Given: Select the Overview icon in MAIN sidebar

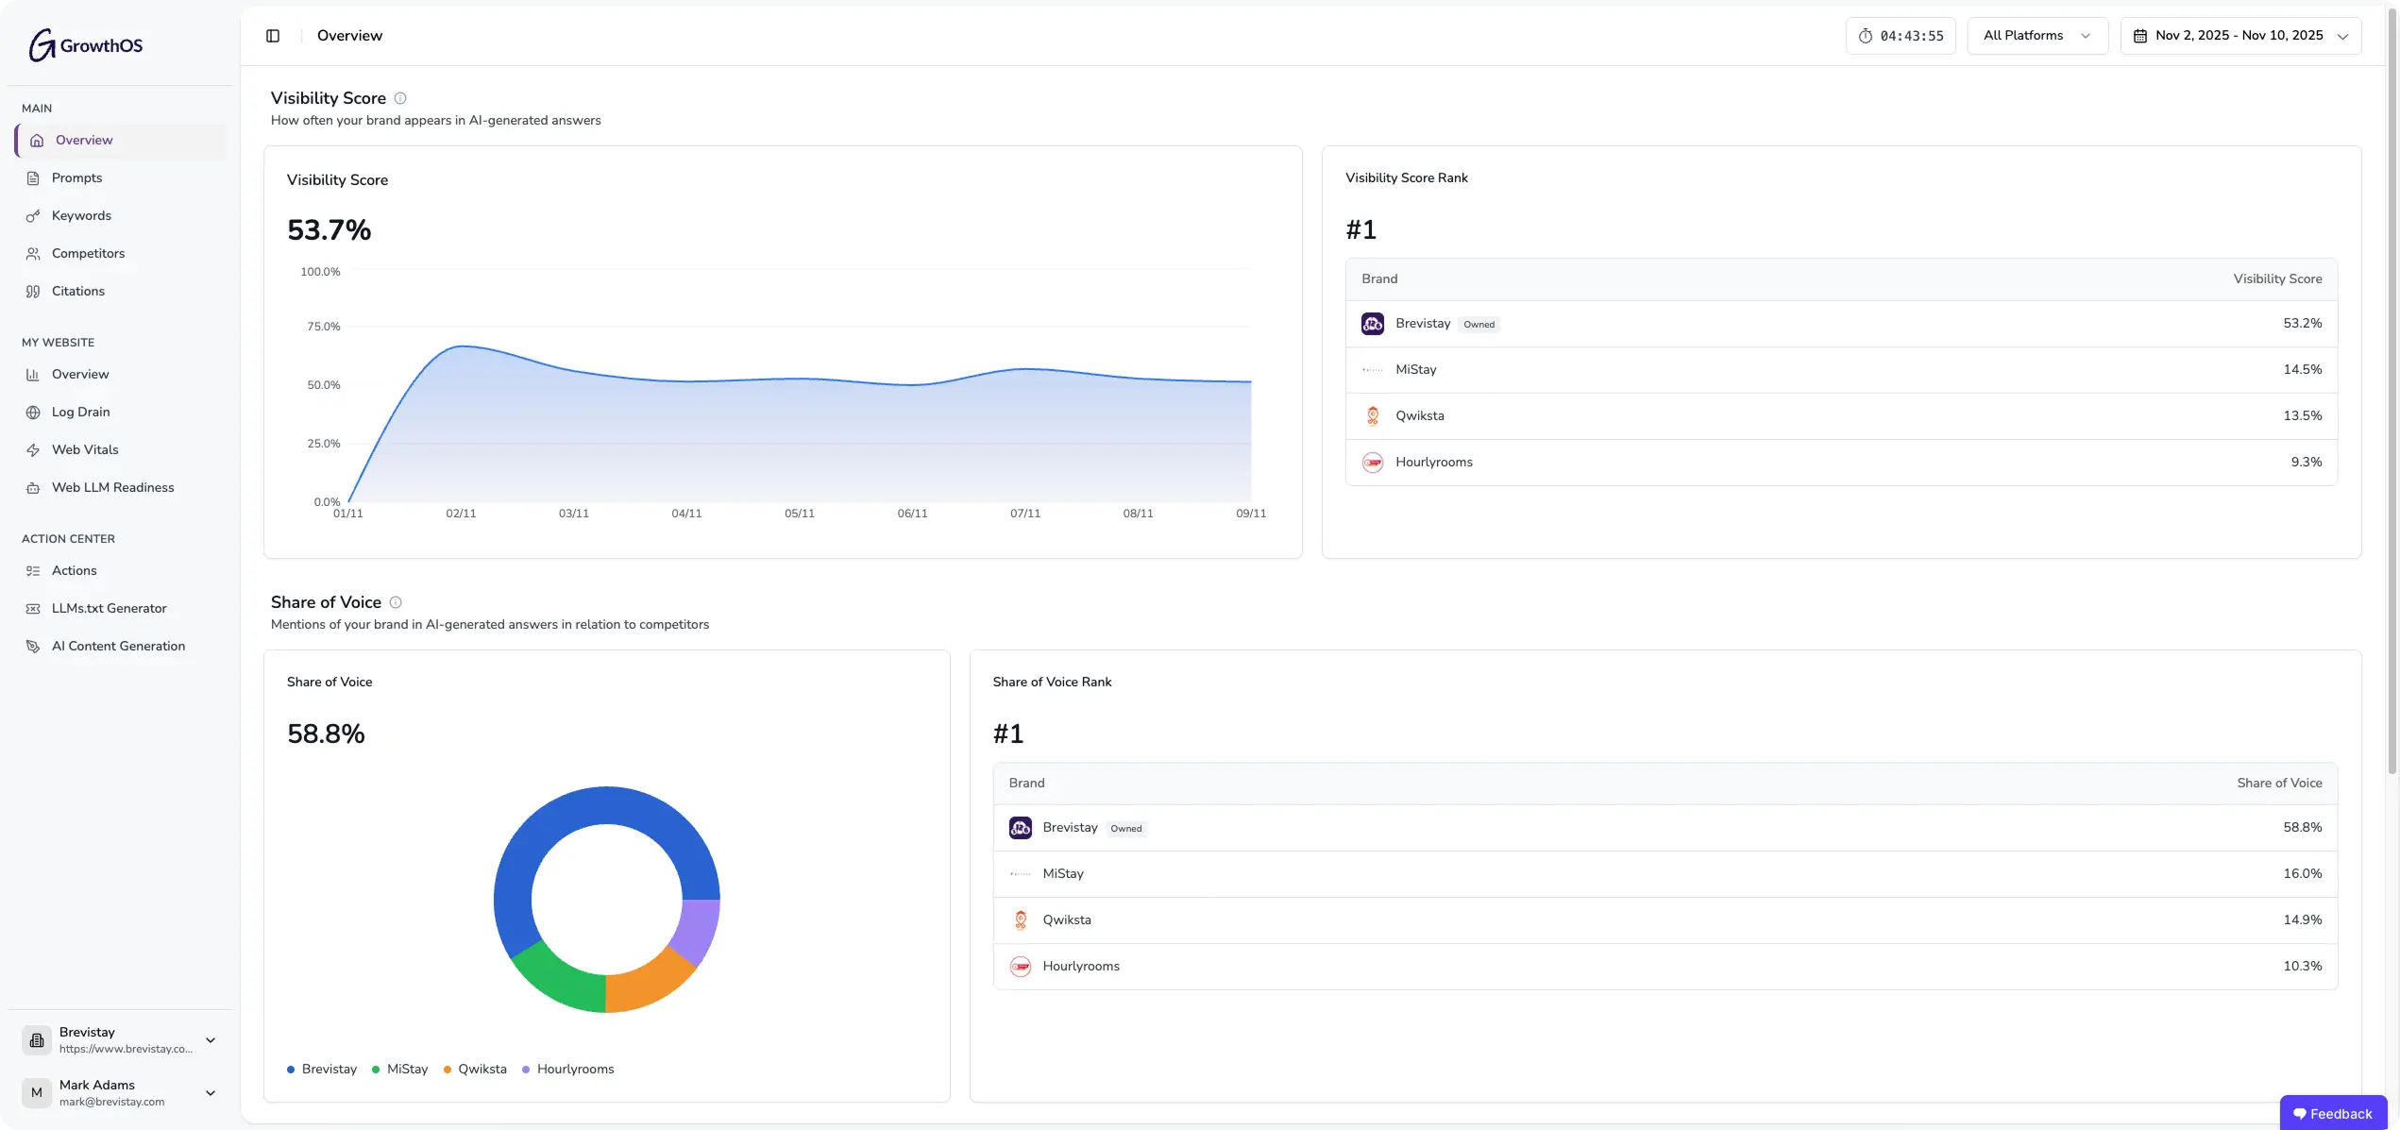Looking at the screenshot, I should (35, 140).
